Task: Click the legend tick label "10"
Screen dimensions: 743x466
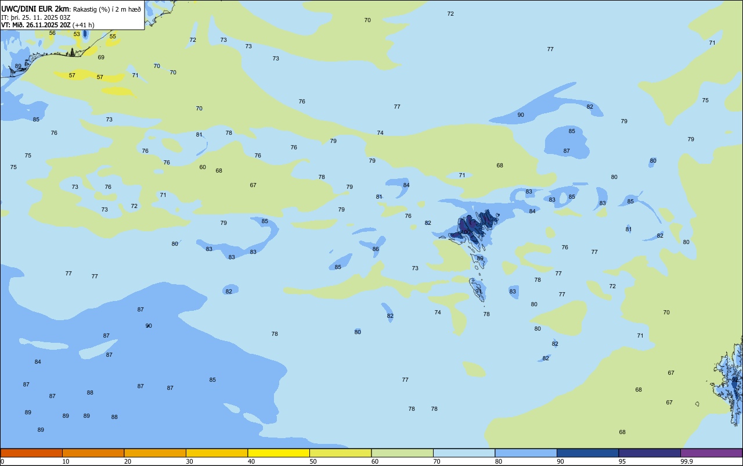Action: pos(66,461)
